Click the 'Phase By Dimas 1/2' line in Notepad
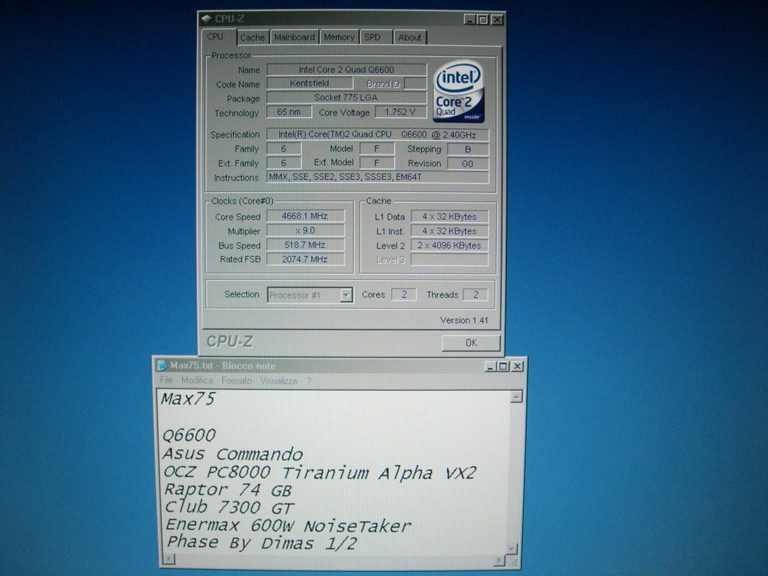 pos(262,543)
